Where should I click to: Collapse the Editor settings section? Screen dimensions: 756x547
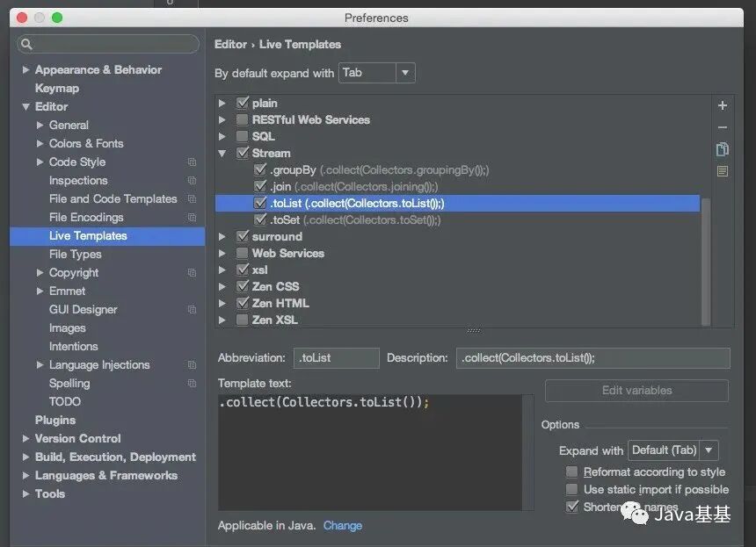25,107
